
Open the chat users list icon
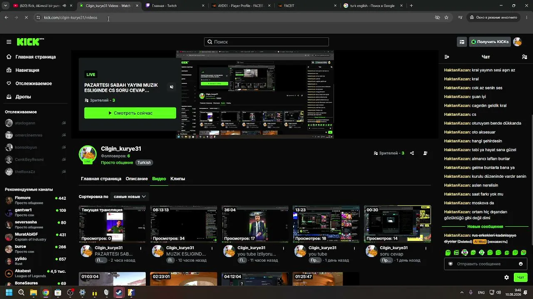coord(524,57)
